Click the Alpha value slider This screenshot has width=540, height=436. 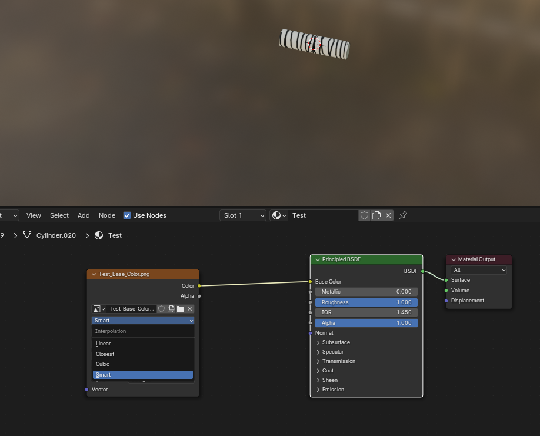pyautogui.click(x=366, y=323)
